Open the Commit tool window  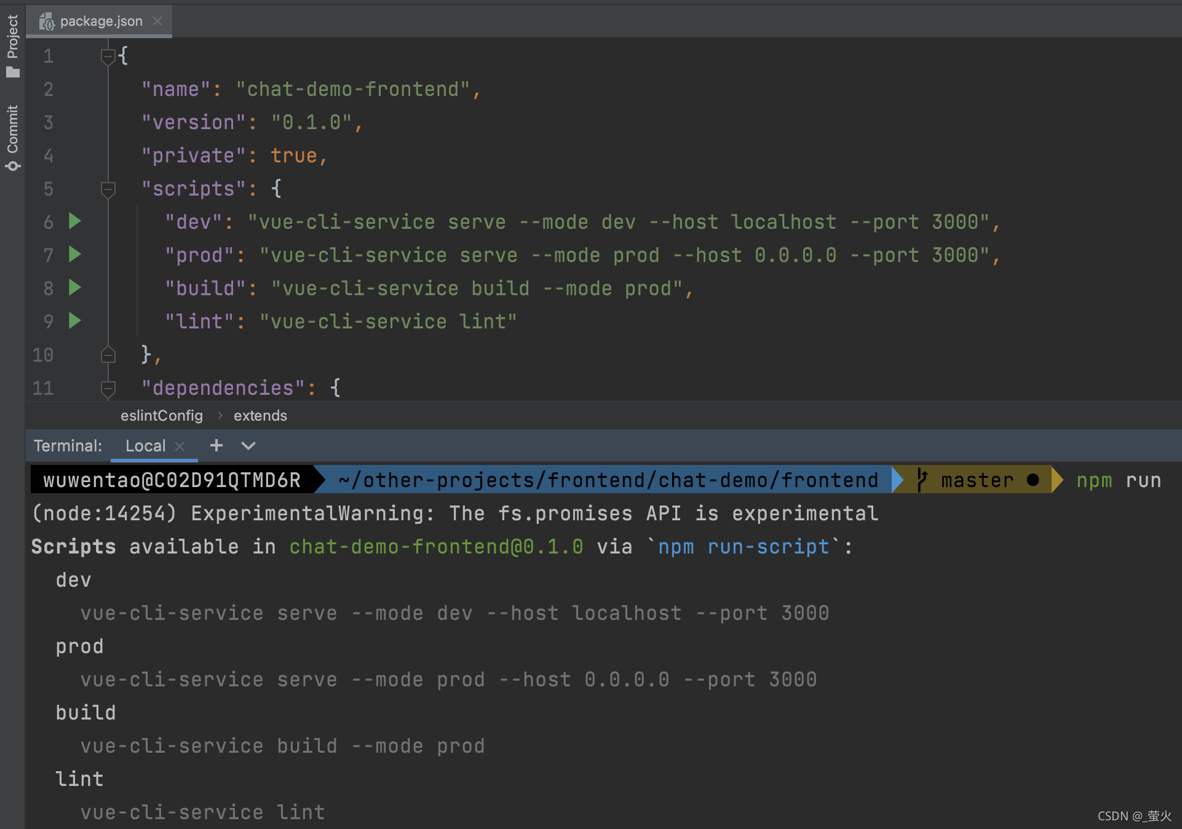(12, 138)
